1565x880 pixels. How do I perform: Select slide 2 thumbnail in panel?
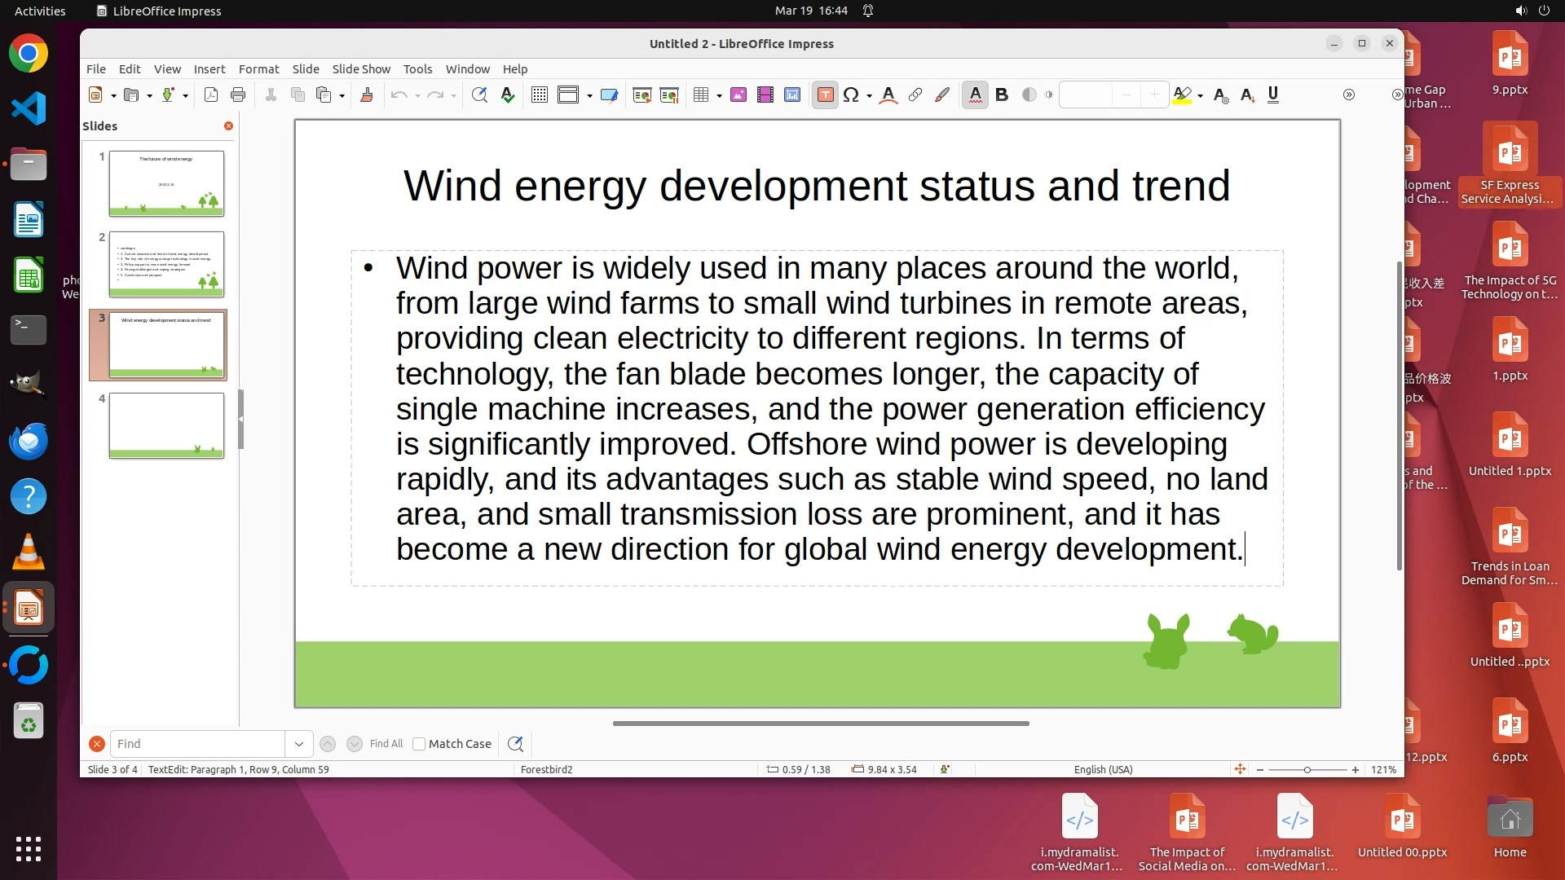(166, 264)
